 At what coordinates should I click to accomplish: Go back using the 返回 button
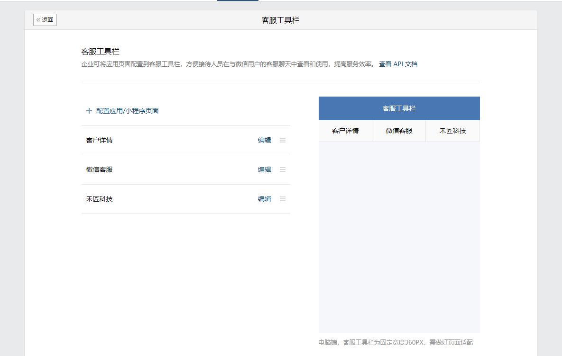45,20
